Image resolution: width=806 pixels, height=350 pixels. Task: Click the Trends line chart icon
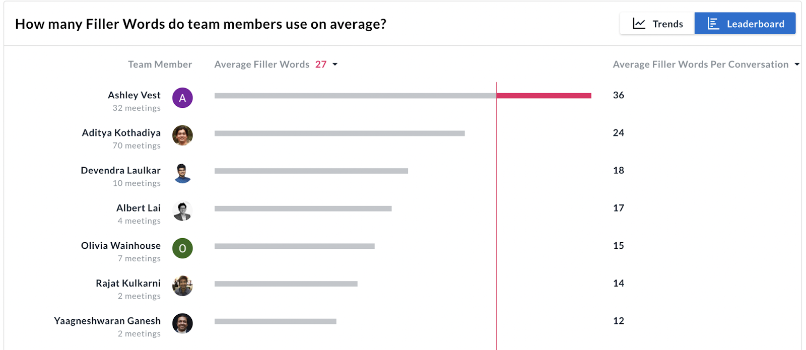[x=639, y=24]
